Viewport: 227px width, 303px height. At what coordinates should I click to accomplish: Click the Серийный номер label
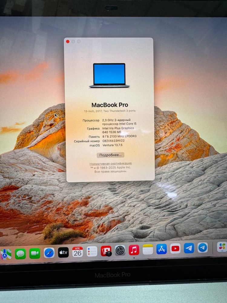pos(87,141)
